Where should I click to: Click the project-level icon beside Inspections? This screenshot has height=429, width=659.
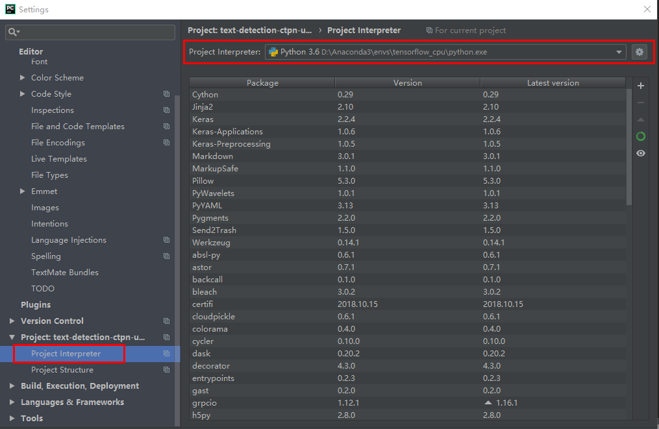(x=166, y=110)
